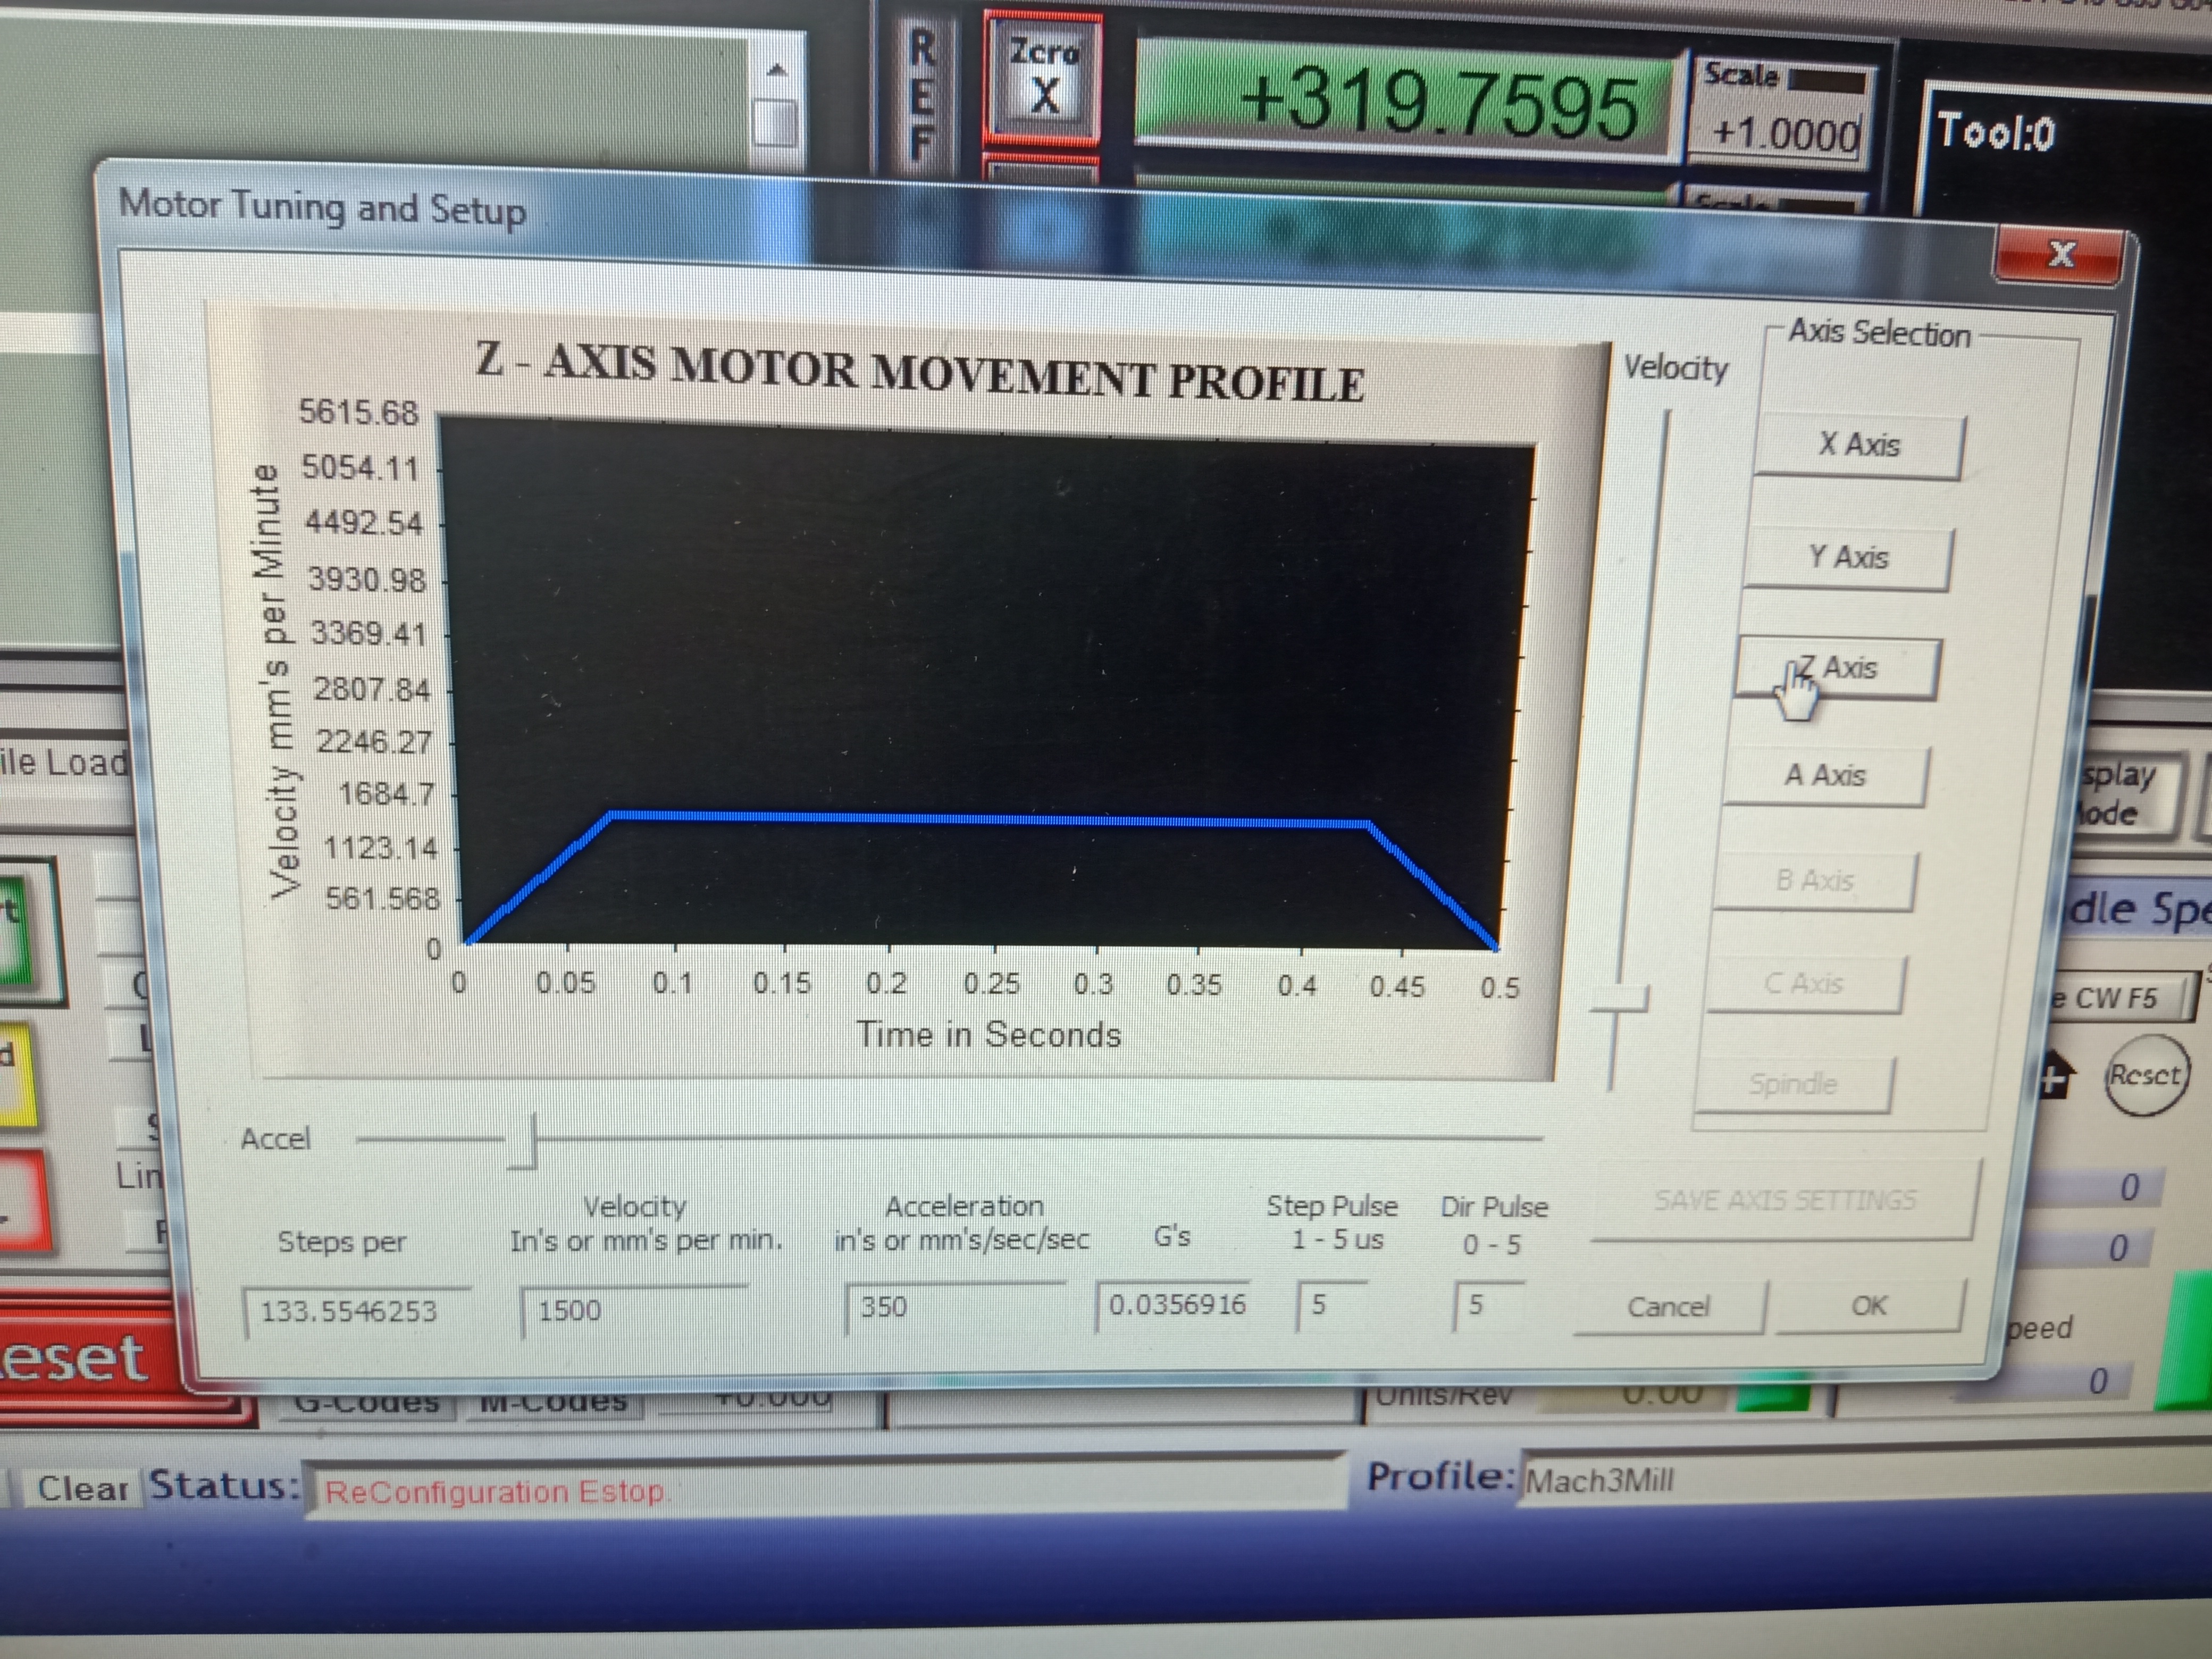This screenshot has width=2212, height=1659.
Task: Select the A Axis button
Action: 1825,775
